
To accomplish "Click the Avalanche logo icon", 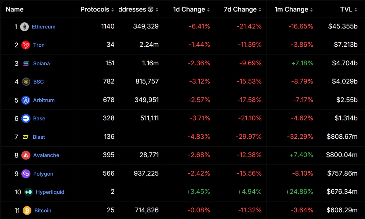I will point(26,155).
